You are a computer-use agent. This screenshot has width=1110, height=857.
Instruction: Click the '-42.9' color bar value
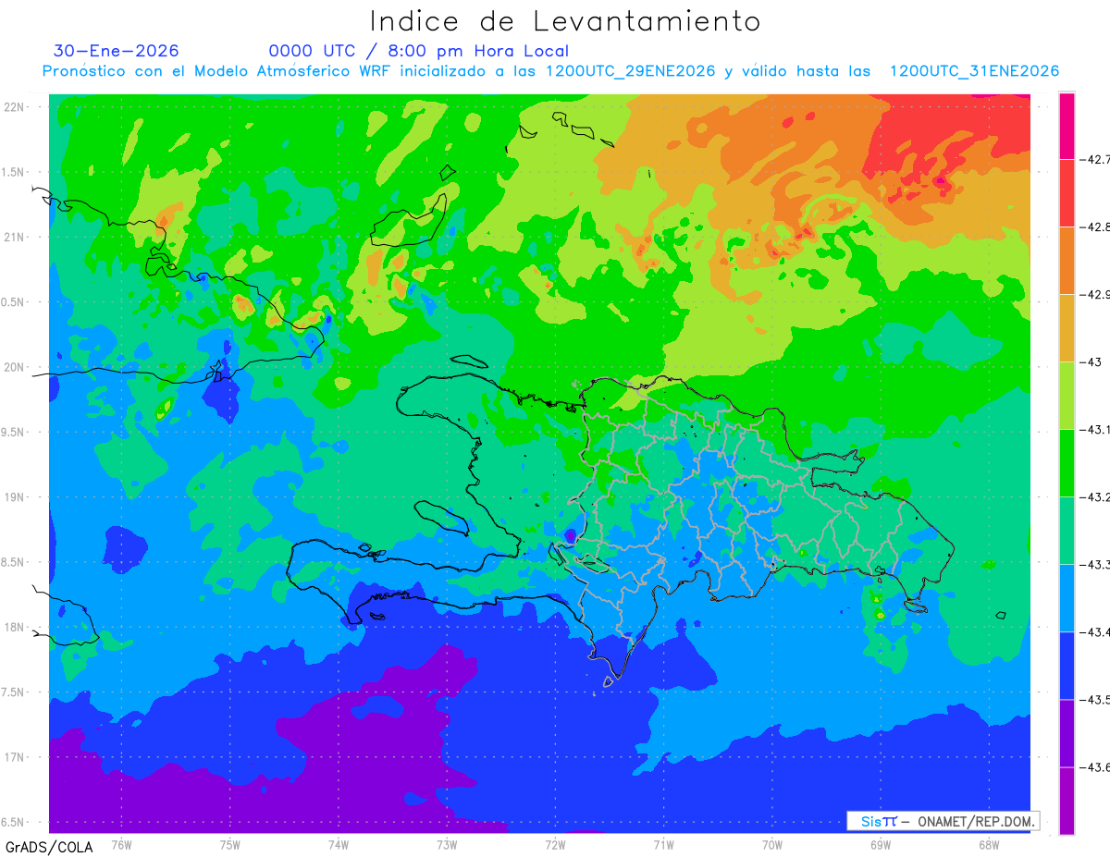1096,294
